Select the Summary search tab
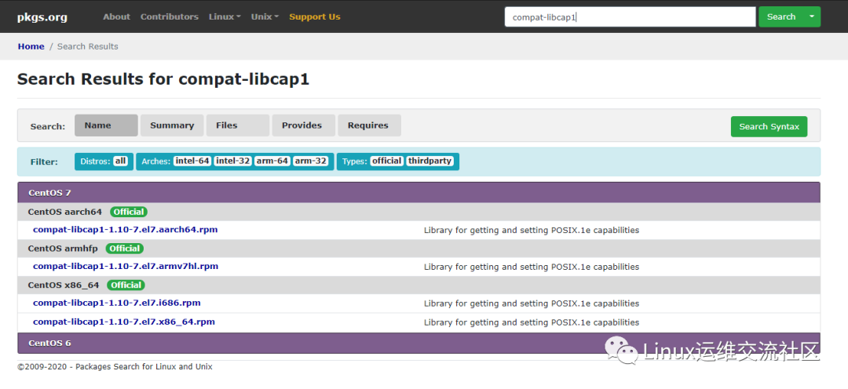The image size is (848, 389). (172, 125)
